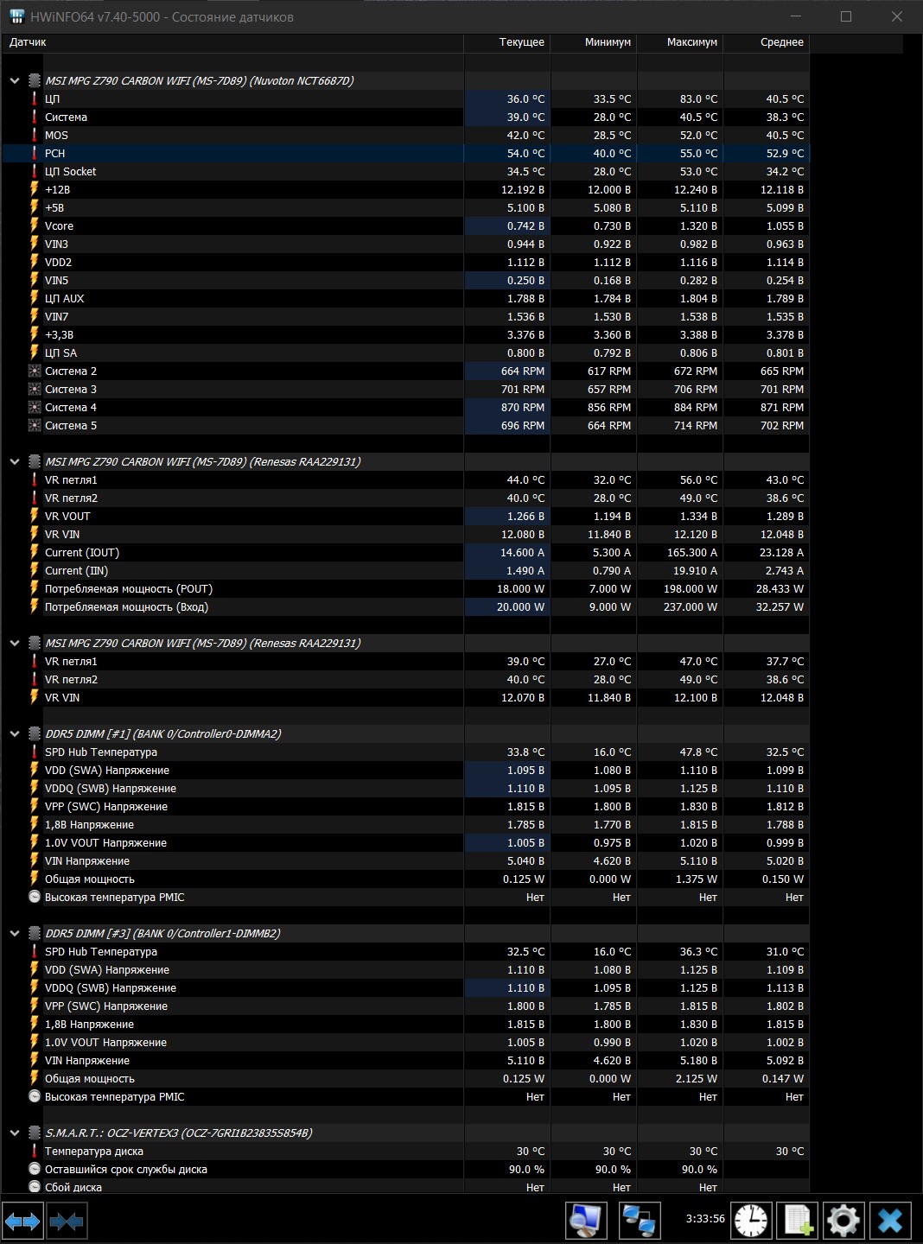Close sensors with the blue X icon
The height and width of the screenshot is (1244, 923).
[x=890, y=1221]
